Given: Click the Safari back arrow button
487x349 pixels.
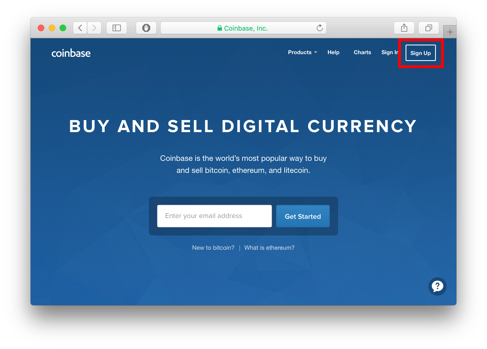Looking at the screenshot, I should tap(80, 28).
